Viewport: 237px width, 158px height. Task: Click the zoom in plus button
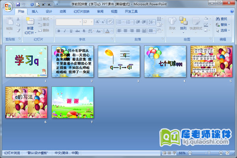tap(221, 153)
